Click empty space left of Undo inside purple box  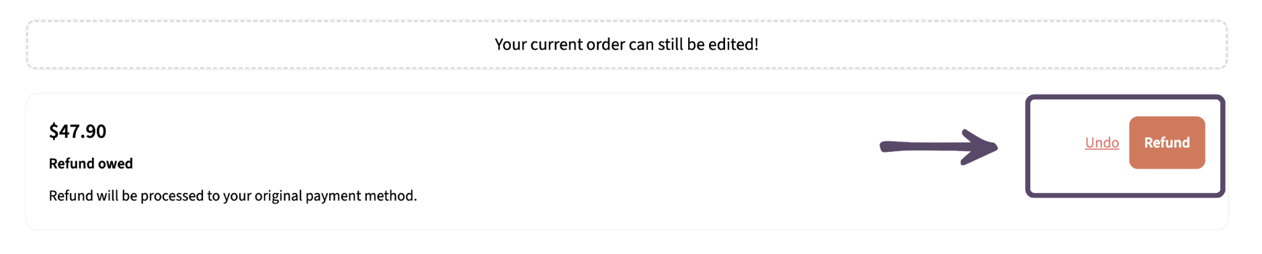[1056, 142]
